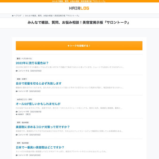The height and width of the screenshot is (159, 159).
Task: Click comment icon under オール5が怪しいかもしれませんが
Action: (x=17, y=112)
